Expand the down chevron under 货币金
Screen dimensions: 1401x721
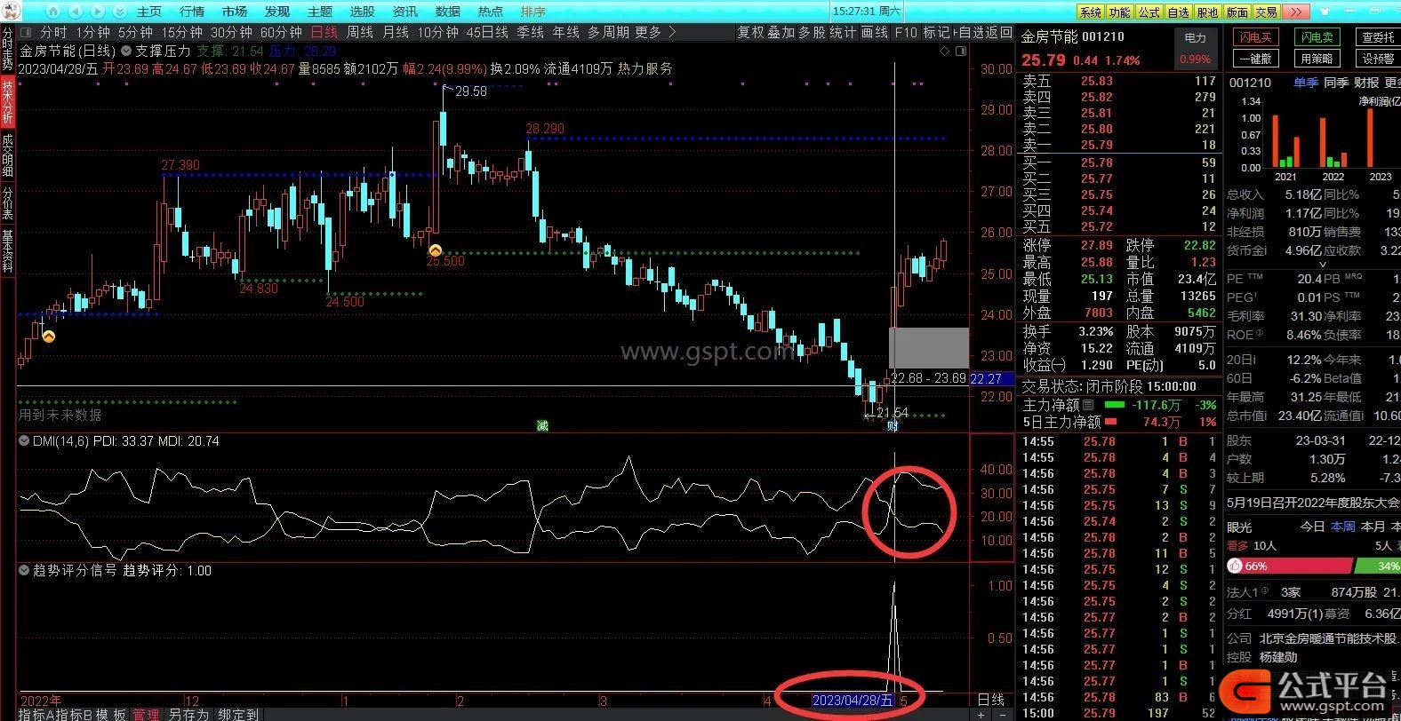1322,264
